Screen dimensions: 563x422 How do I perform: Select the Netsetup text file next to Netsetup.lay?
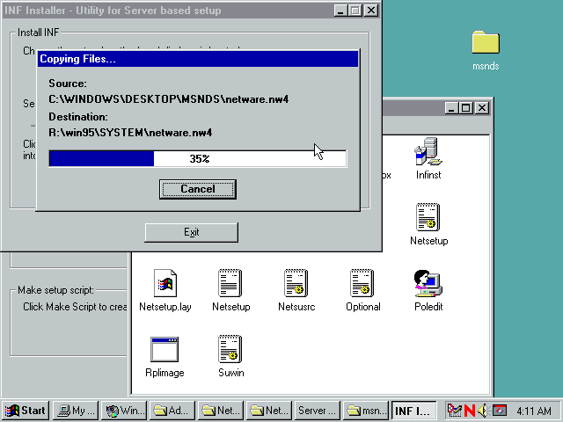coord(230,290)
